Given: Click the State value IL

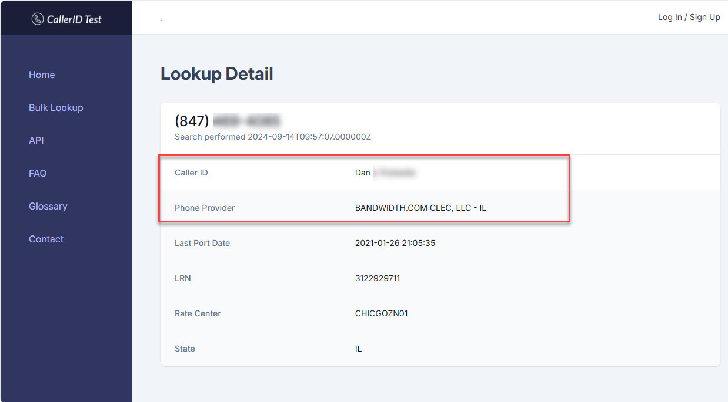Looking at the screenshot, I should coord(358,349).
